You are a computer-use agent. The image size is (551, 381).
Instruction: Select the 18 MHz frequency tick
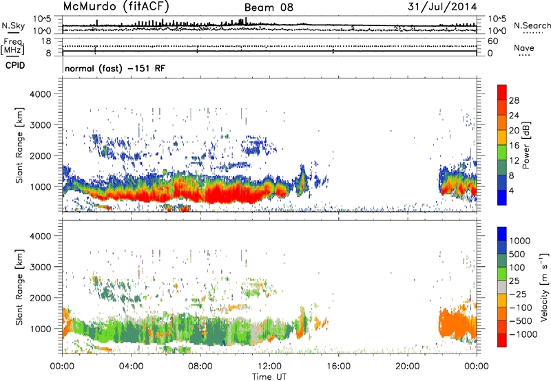pos(46,41)
